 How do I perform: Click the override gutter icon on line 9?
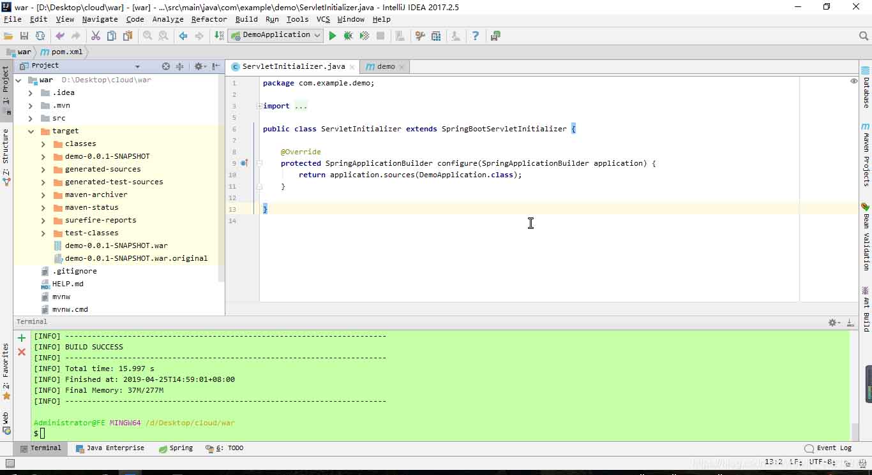[x=244, y=163]
